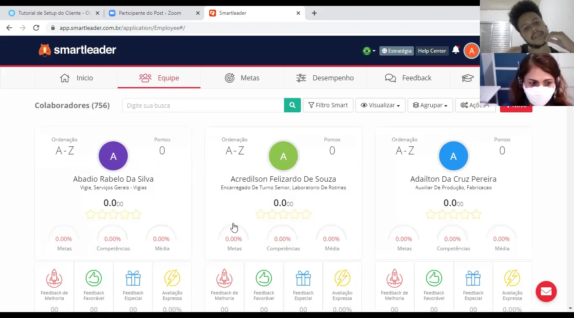Viewport: 574px width, 318px height.
Task: Click the green search magnifier button
Action: point(292,105)
